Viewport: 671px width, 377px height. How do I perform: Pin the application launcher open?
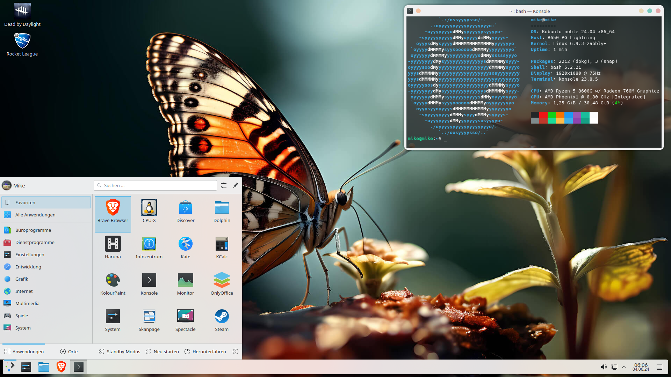236,185
